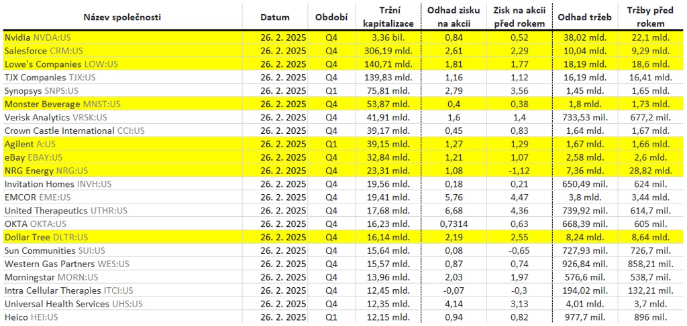Click Salesforce EPS estimate 2,61

[454, 51]
